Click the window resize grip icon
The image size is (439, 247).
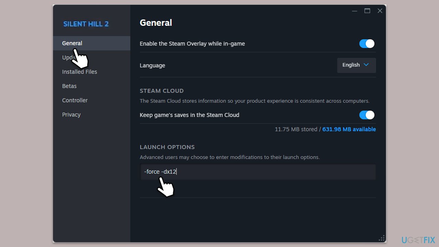(381, 238)
